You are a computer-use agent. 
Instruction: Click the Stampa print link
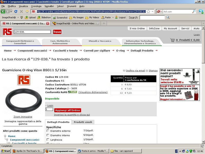[153, 71]
